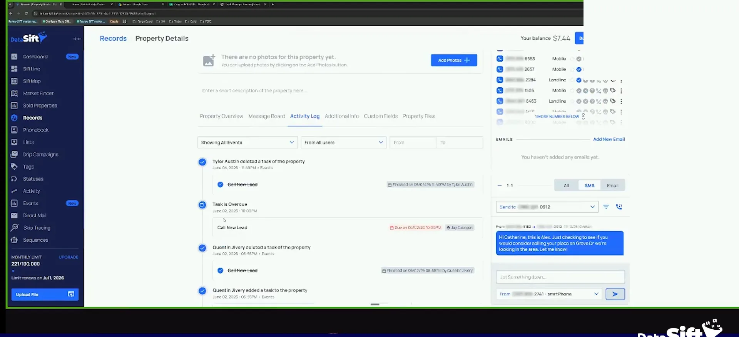Click Add Photos button
Image resolution: width=739 pixels, height=337 pixels.
tap(454, 60)
